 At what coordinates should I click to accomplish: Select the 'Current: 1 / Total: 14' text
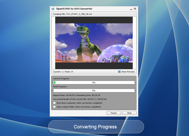click(63, 72)
